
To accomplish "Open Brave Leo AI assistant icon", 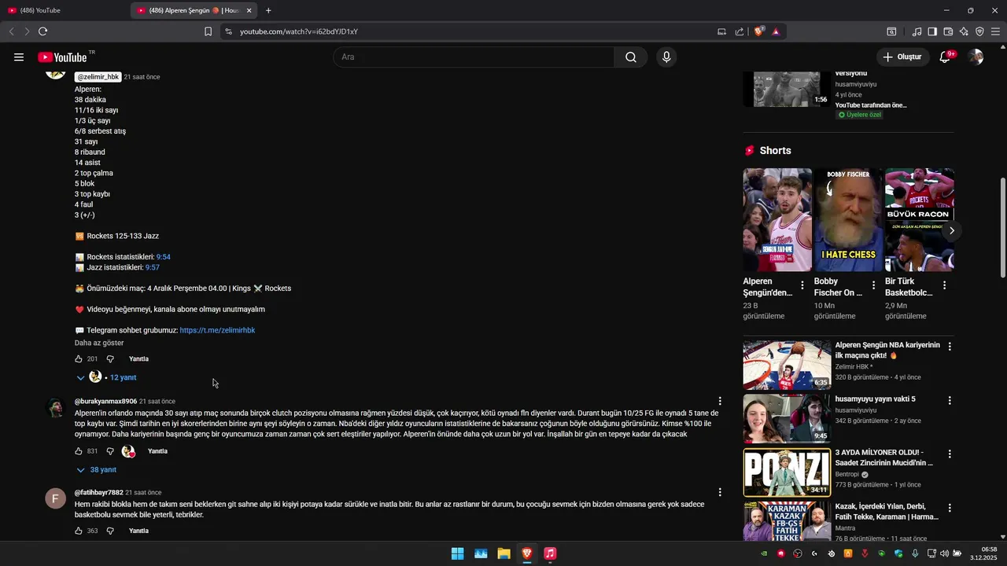I will coord(964,31).
